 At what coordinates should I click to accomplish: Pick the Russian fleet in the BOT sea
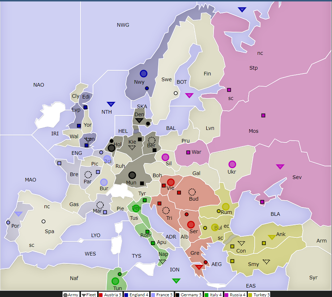click(x=189, y=95)
